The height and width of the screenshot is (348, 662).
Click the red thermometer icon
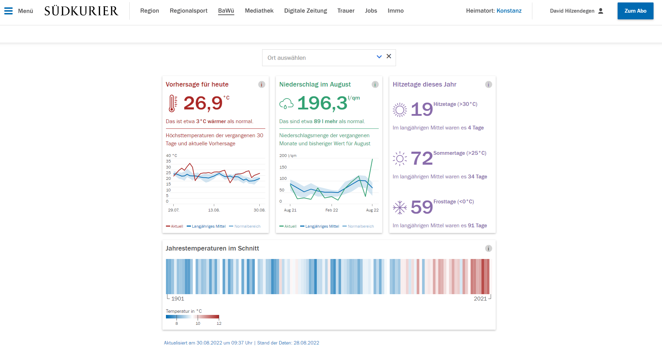click(172, 103)
